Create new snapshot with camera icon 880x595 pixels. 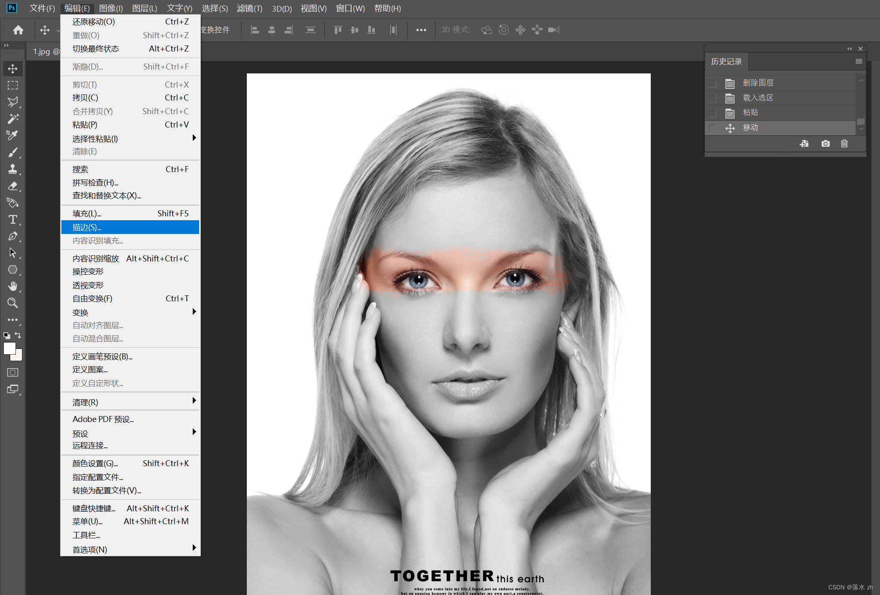(825, 144)
